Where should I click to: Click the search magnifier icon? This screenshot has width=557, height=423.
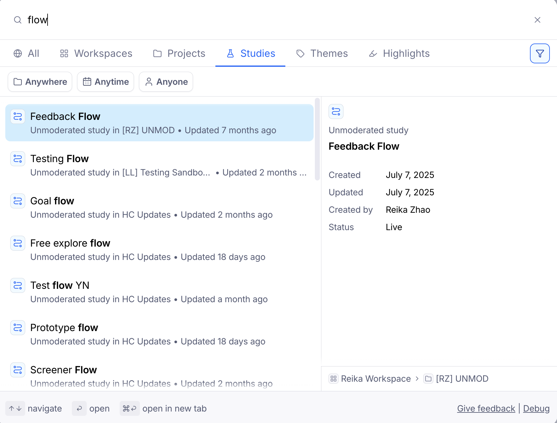[x=18, y=20]
